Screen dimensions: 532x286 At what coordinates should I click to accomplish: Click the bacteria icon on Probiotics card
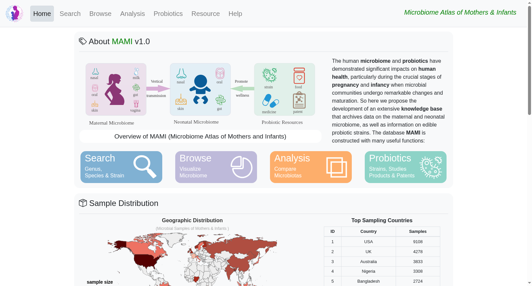(431, 167)
